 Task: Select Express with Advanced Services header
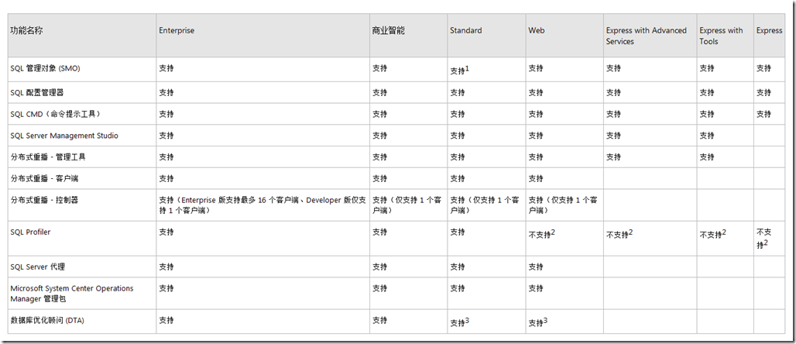point(646,36)
